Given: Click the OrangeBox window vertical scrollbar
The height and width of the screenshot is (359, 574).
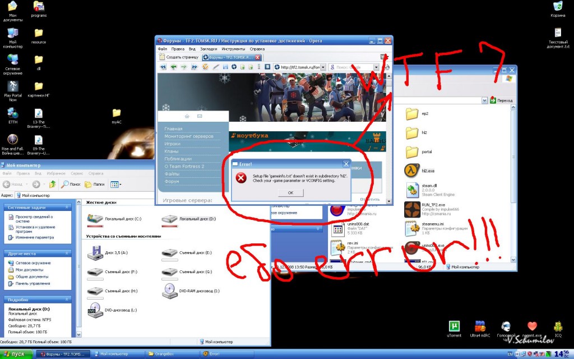Looking at the screenshot, I should point(513,183).
